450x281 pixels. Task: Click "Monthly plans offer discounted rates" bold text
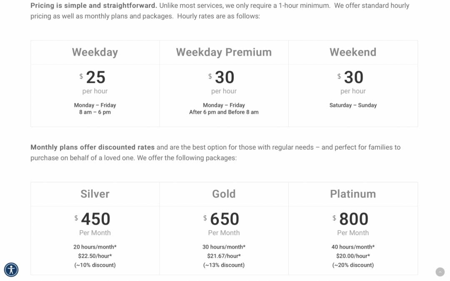(x=92, y=147)
